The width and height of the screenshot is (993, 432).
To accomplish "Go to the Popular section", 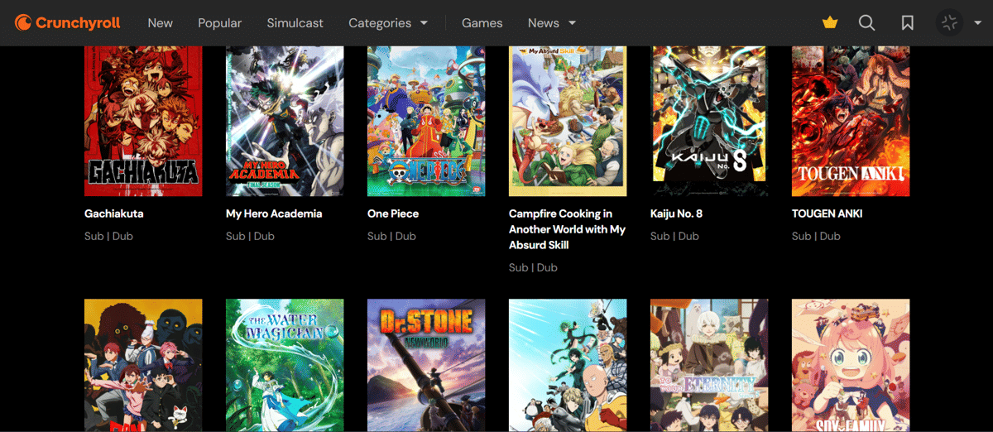I will click(220, 23).
